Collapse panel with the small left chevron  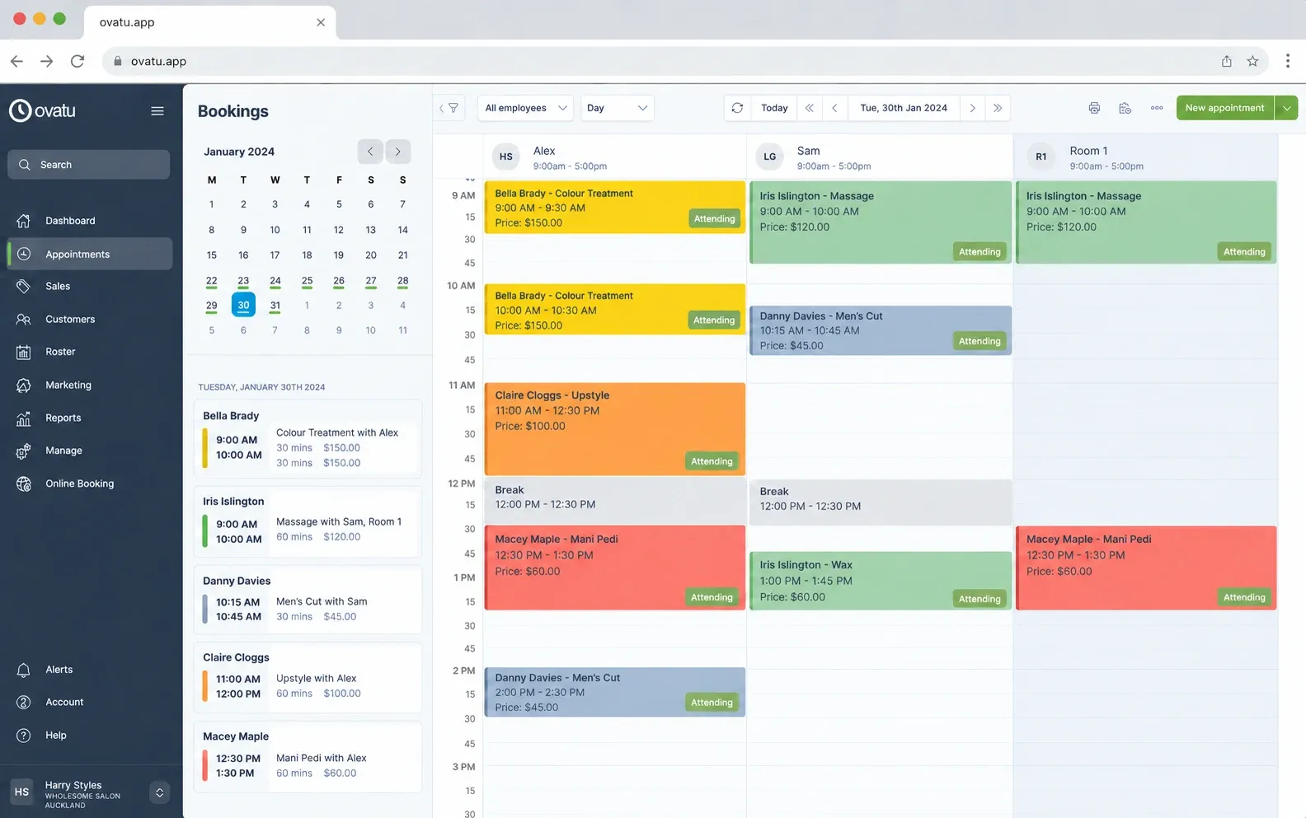point(441,108)
